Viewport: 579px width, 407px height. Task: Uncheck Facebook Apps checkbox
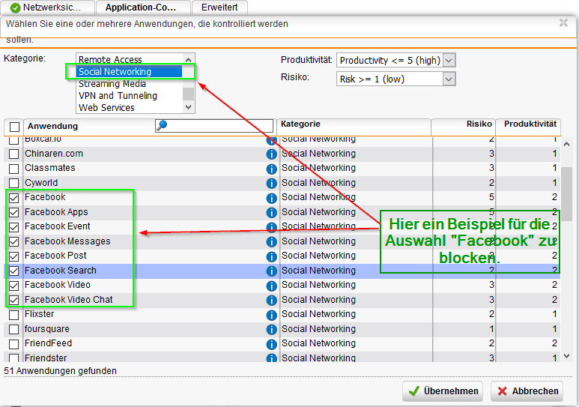(x=13, y=212)
